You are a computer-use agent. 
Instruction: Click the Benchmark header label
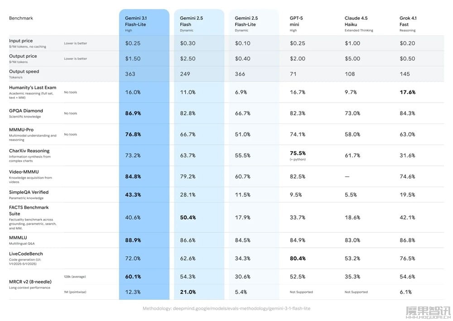21,18
